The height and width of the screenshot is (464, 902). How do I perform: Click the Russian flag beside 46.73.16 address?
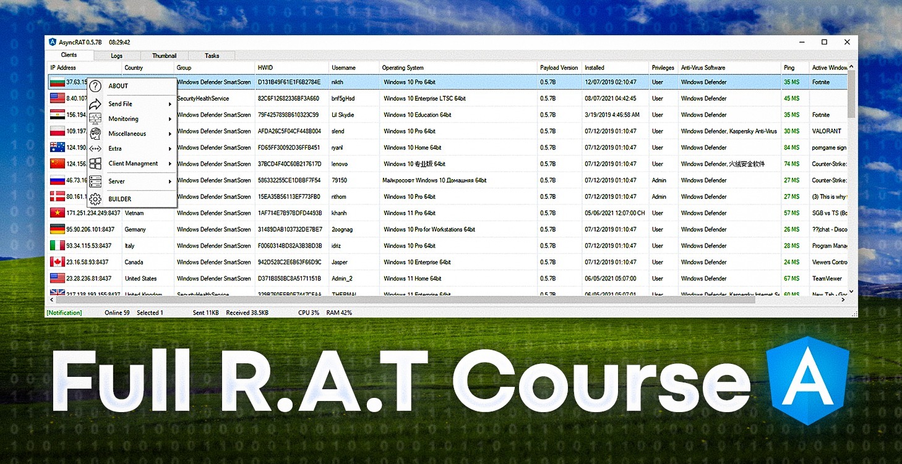point(58,180)
